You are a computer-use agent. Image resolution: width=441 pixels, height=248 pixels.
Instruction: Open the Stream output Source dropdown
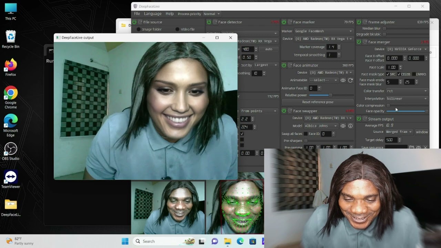tap(399, 132)
